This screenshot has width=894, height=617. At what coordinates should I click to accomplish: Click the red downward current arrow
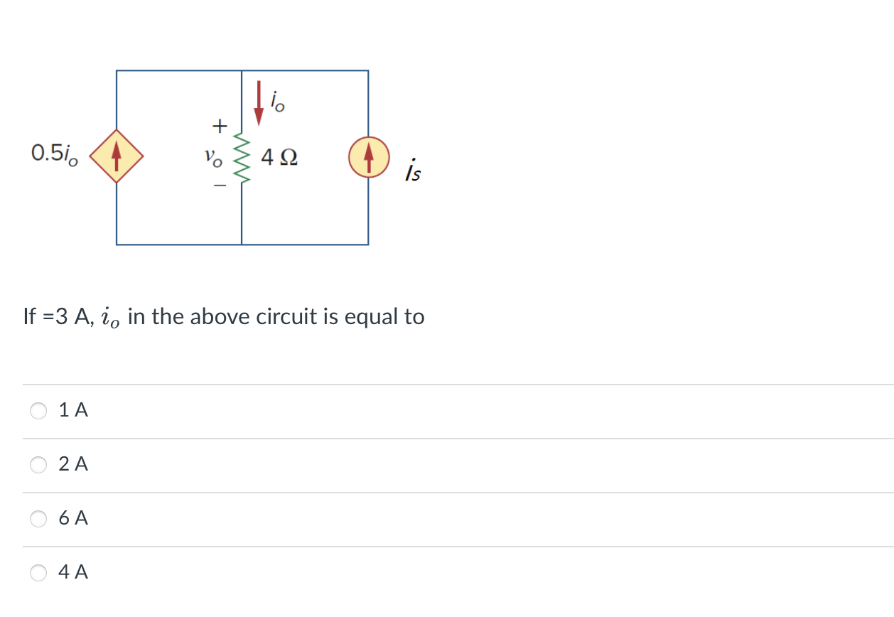(259, 103)
